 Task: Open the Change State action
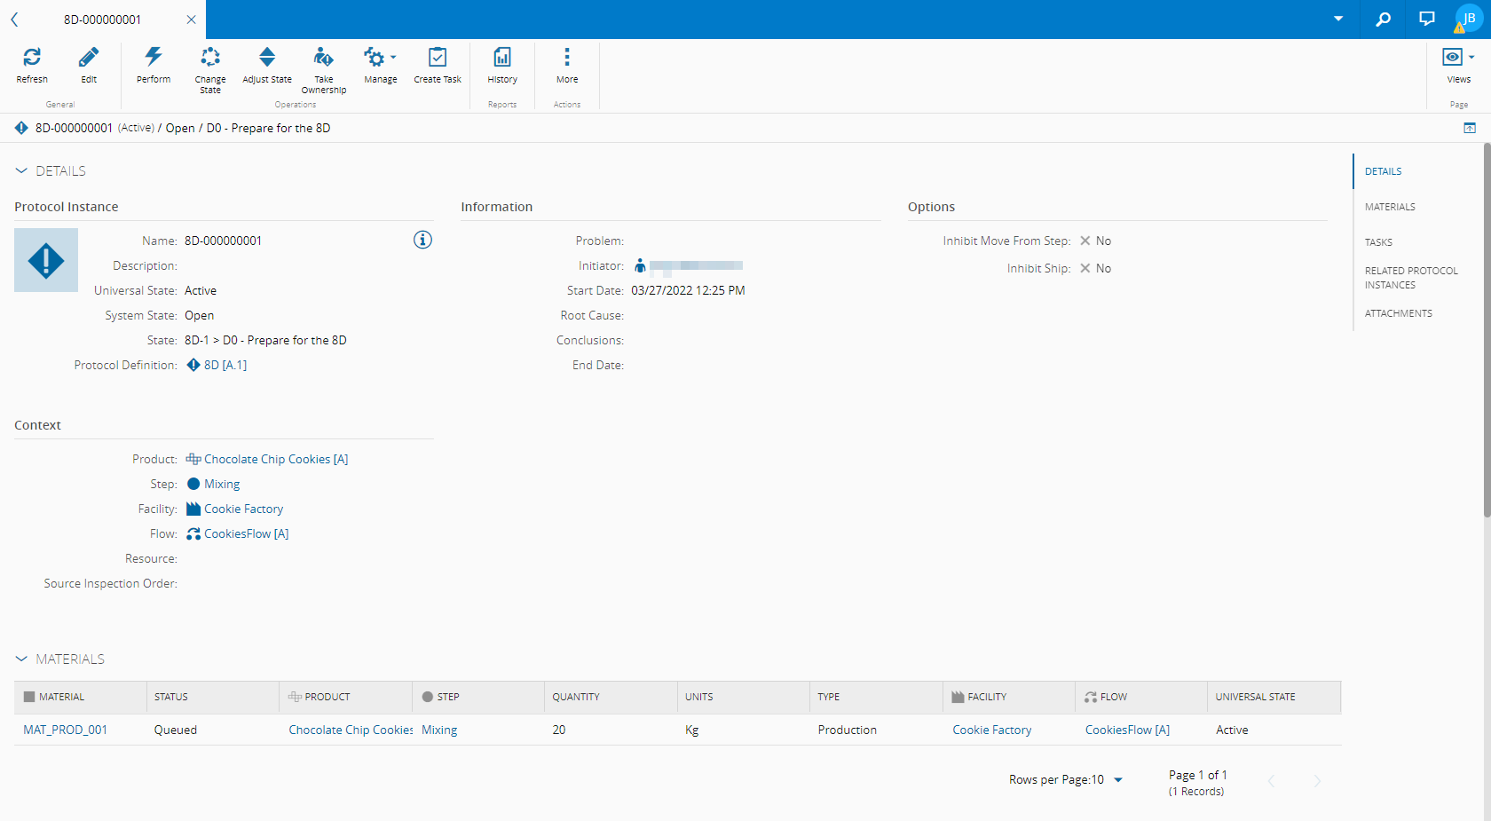210,59
